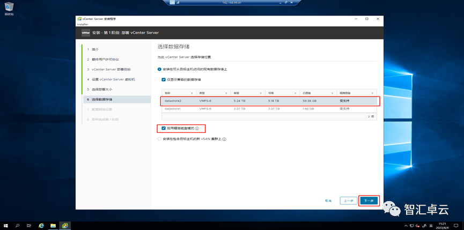The image size is (464, 230).
Task: Select install on new vSAN cluster radio option
Action: click(x=160, y=139)
